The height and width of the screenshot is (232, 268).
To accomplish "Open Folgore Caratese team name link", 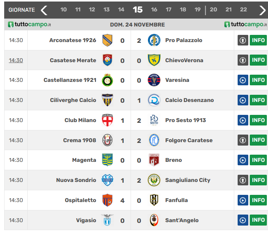I will (x=189, y=140).
